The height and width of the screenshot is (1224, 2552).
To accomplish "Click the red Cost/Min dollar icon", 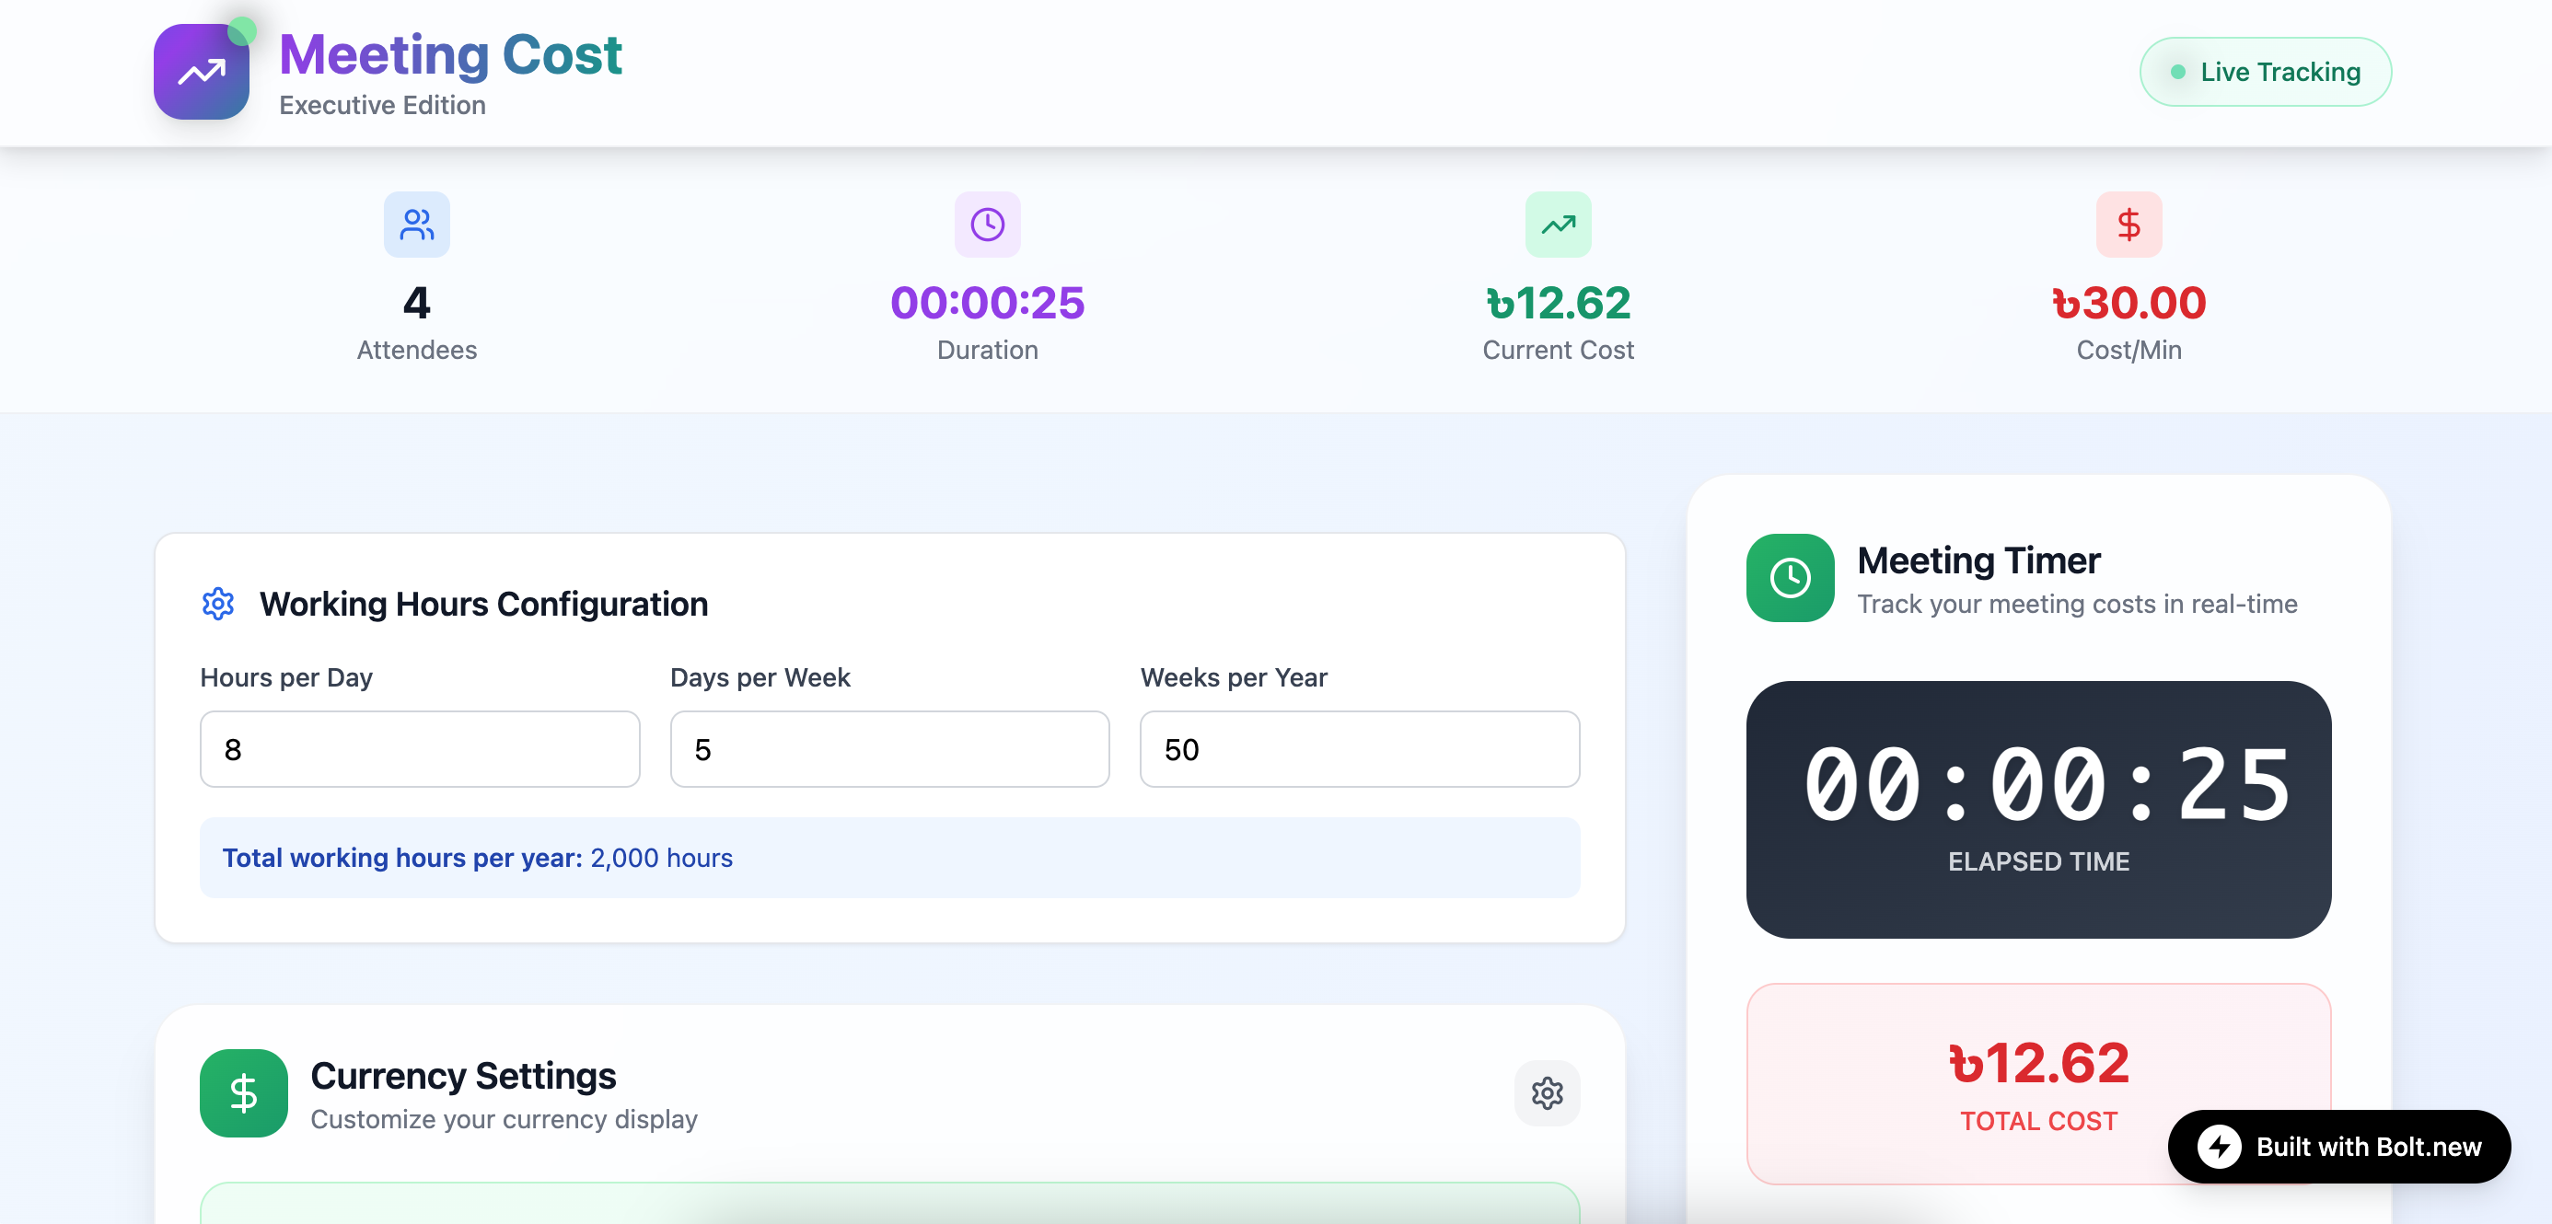I will (2128, 225).
